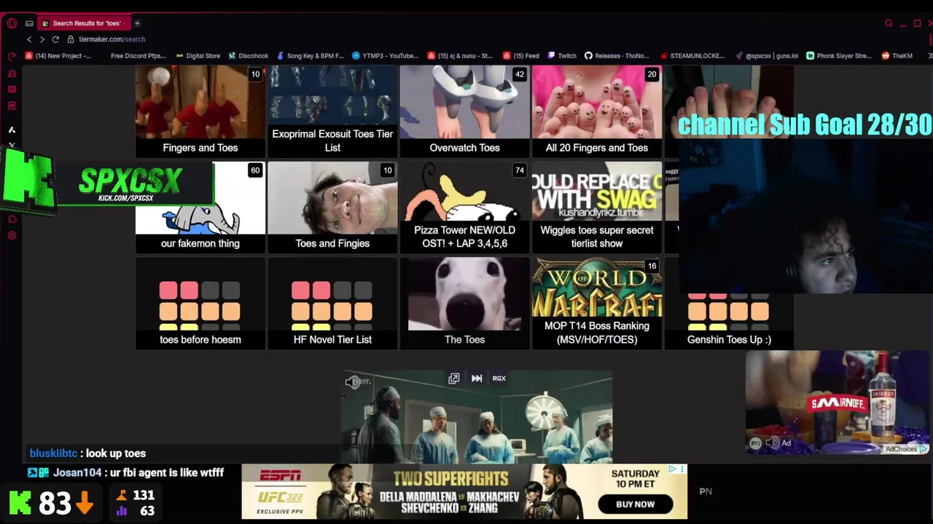The image size is (933, 524).
Task: Open the Genshin Toes Up :) list
Action: tap(729, 320)
